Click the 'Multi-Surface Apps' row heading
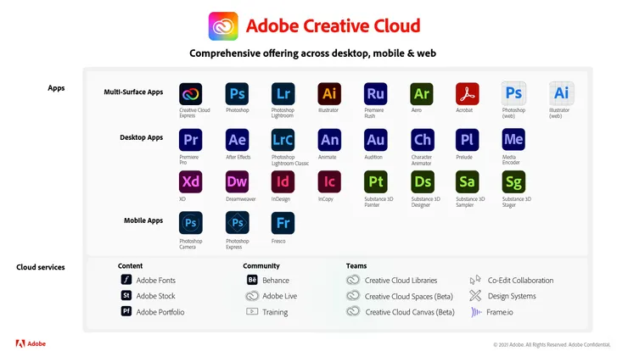Viewport: 628px width, 351px height. [x=133, y=92]
